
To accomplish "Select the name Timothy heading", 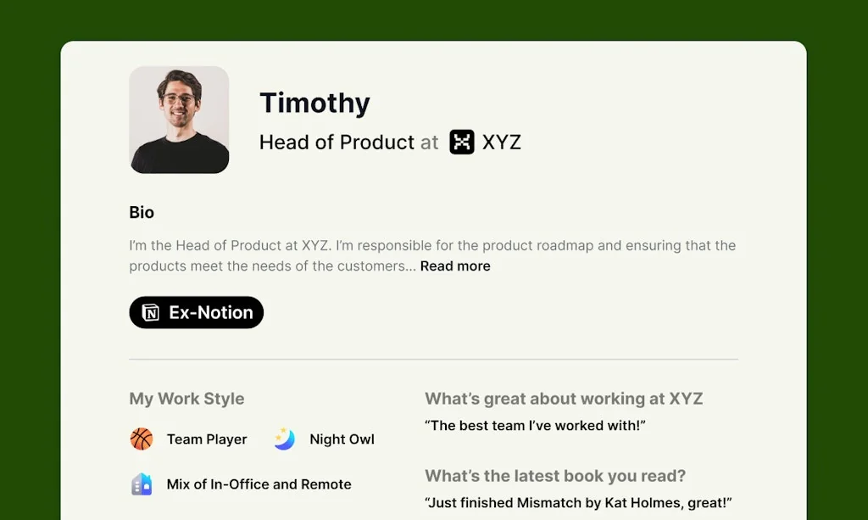I will 314,103.
